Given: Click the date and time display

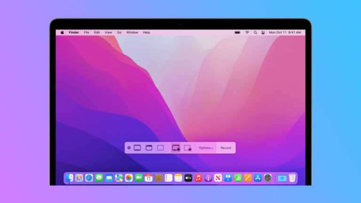Looking at the screenshot, I should tap(285, 32).
